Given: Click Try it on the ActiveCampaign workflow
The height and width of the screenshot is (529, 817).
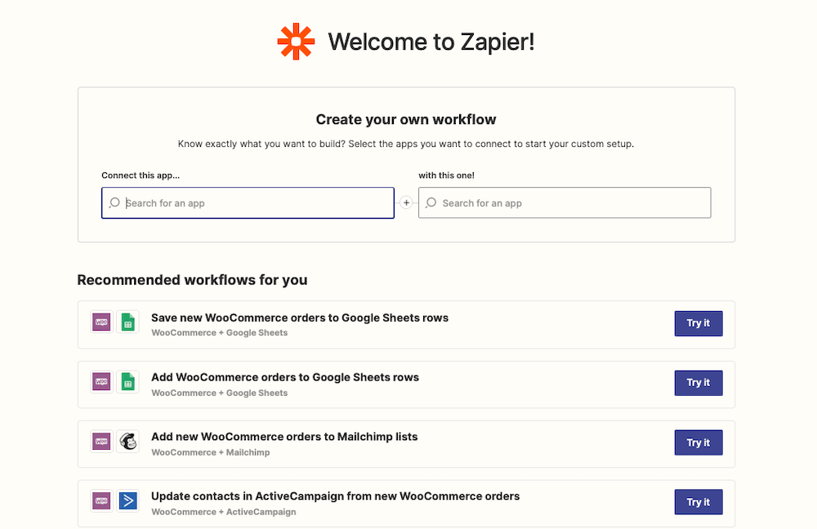Looking at the screenshot, I should coord(698,501).
